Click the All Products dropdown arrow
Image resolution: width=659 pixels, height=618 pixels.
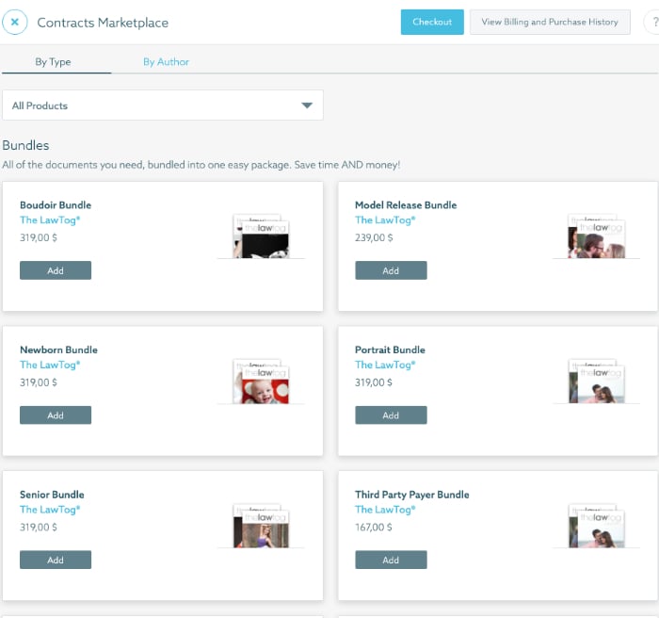tap(306, 106)
